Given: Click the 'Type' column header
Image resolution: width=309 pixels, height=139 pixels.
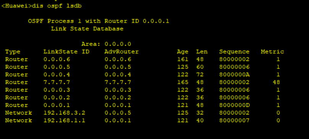Looking at the screenshot, I should coord(13,52).
